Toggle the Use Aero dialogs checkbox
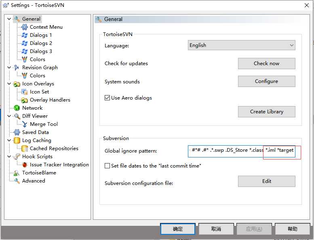The image size is (314, 240). 107,98
